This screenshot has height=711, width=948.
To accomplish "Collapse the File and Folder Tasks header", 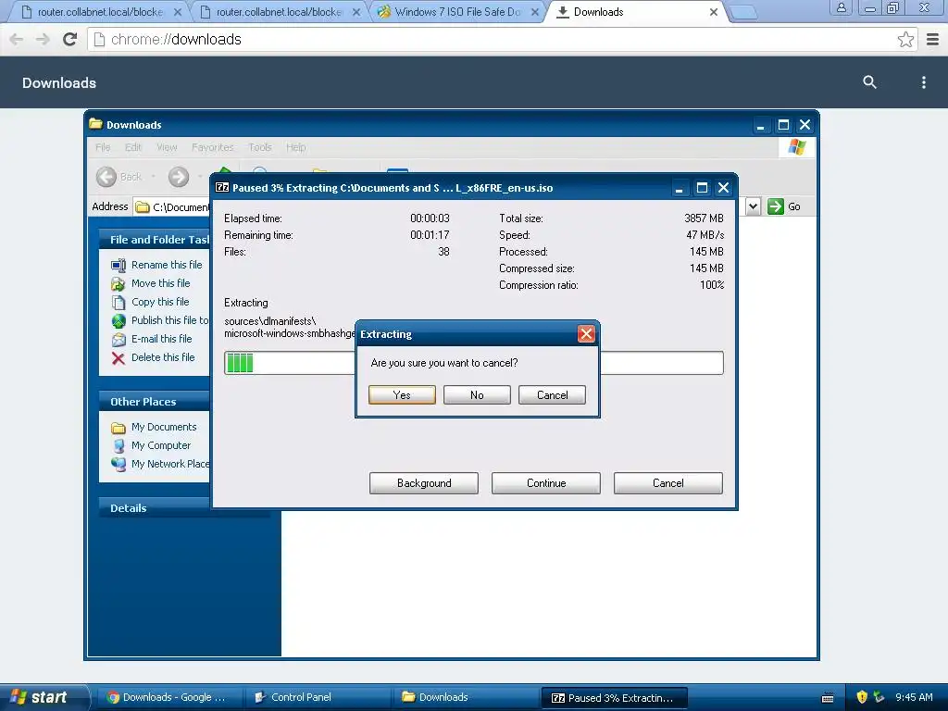I will (x=155, y=240).
